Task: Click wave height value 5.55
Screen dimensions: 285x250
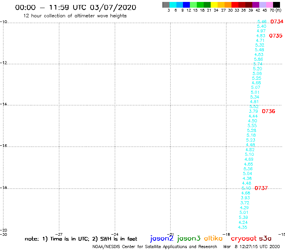Action: (252, 126)
